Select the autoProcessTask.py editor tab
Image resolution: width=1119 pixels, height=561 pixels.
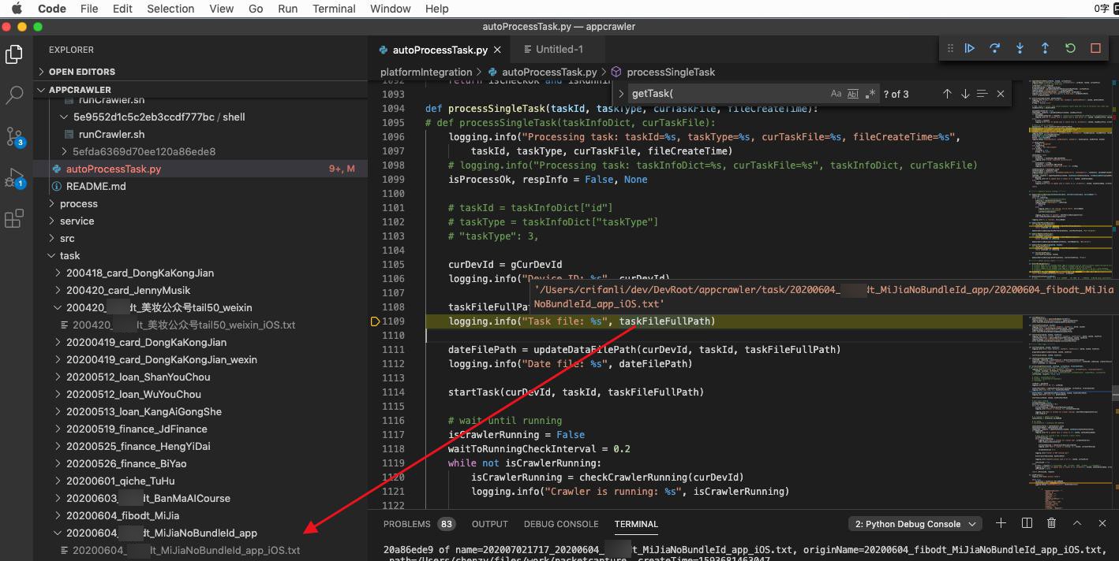tap(440, 49)
